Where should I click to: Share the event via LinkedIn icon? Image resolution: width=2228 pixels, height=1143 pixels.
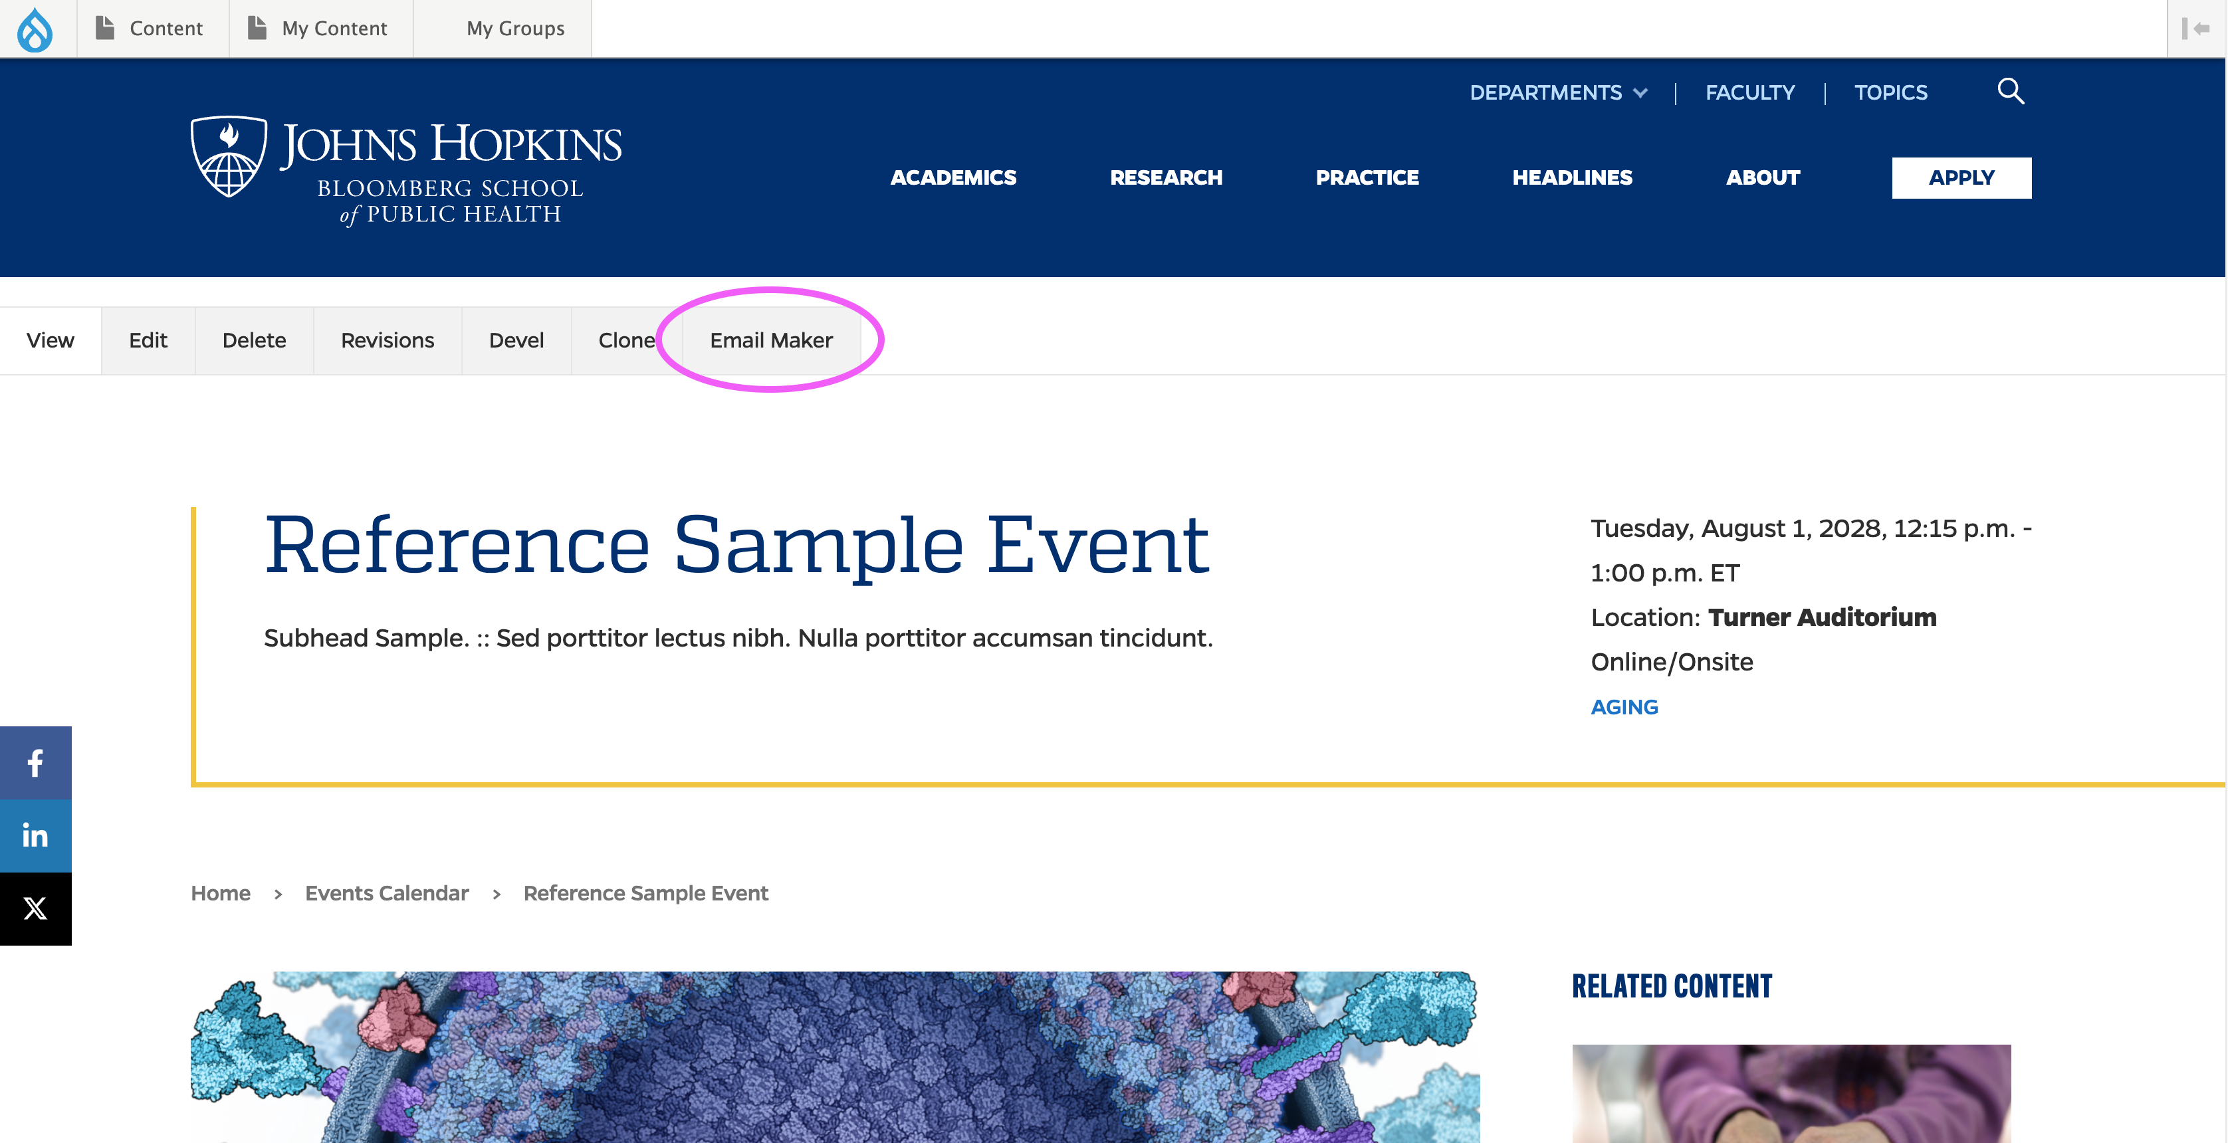coord(35,835)
